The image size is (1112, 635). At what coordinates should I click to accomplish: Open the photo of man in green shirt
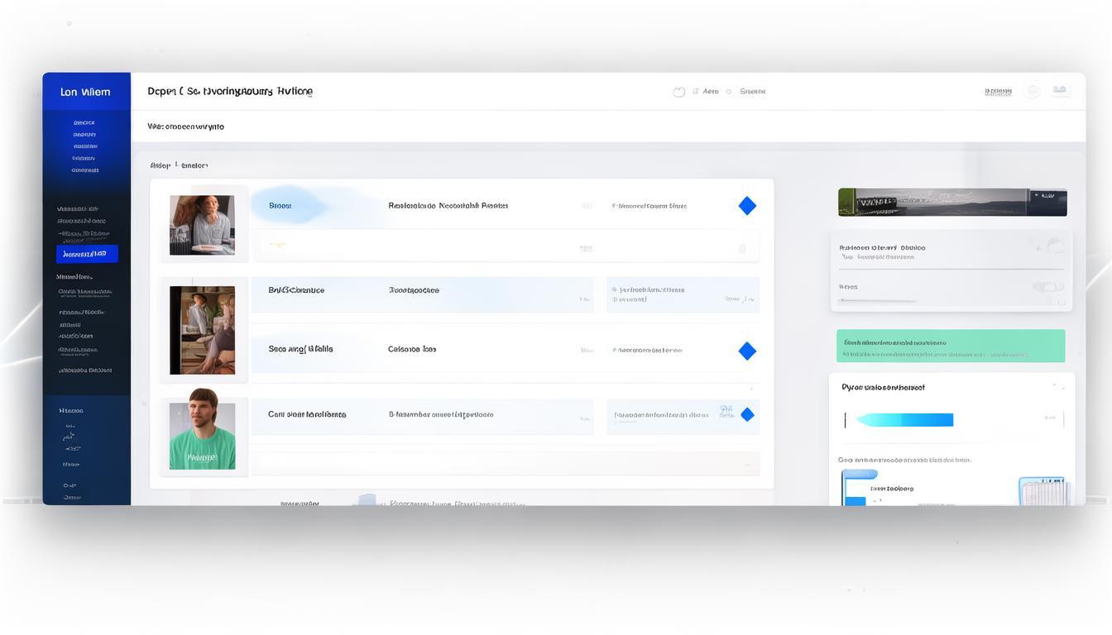[x=202, y=435]
